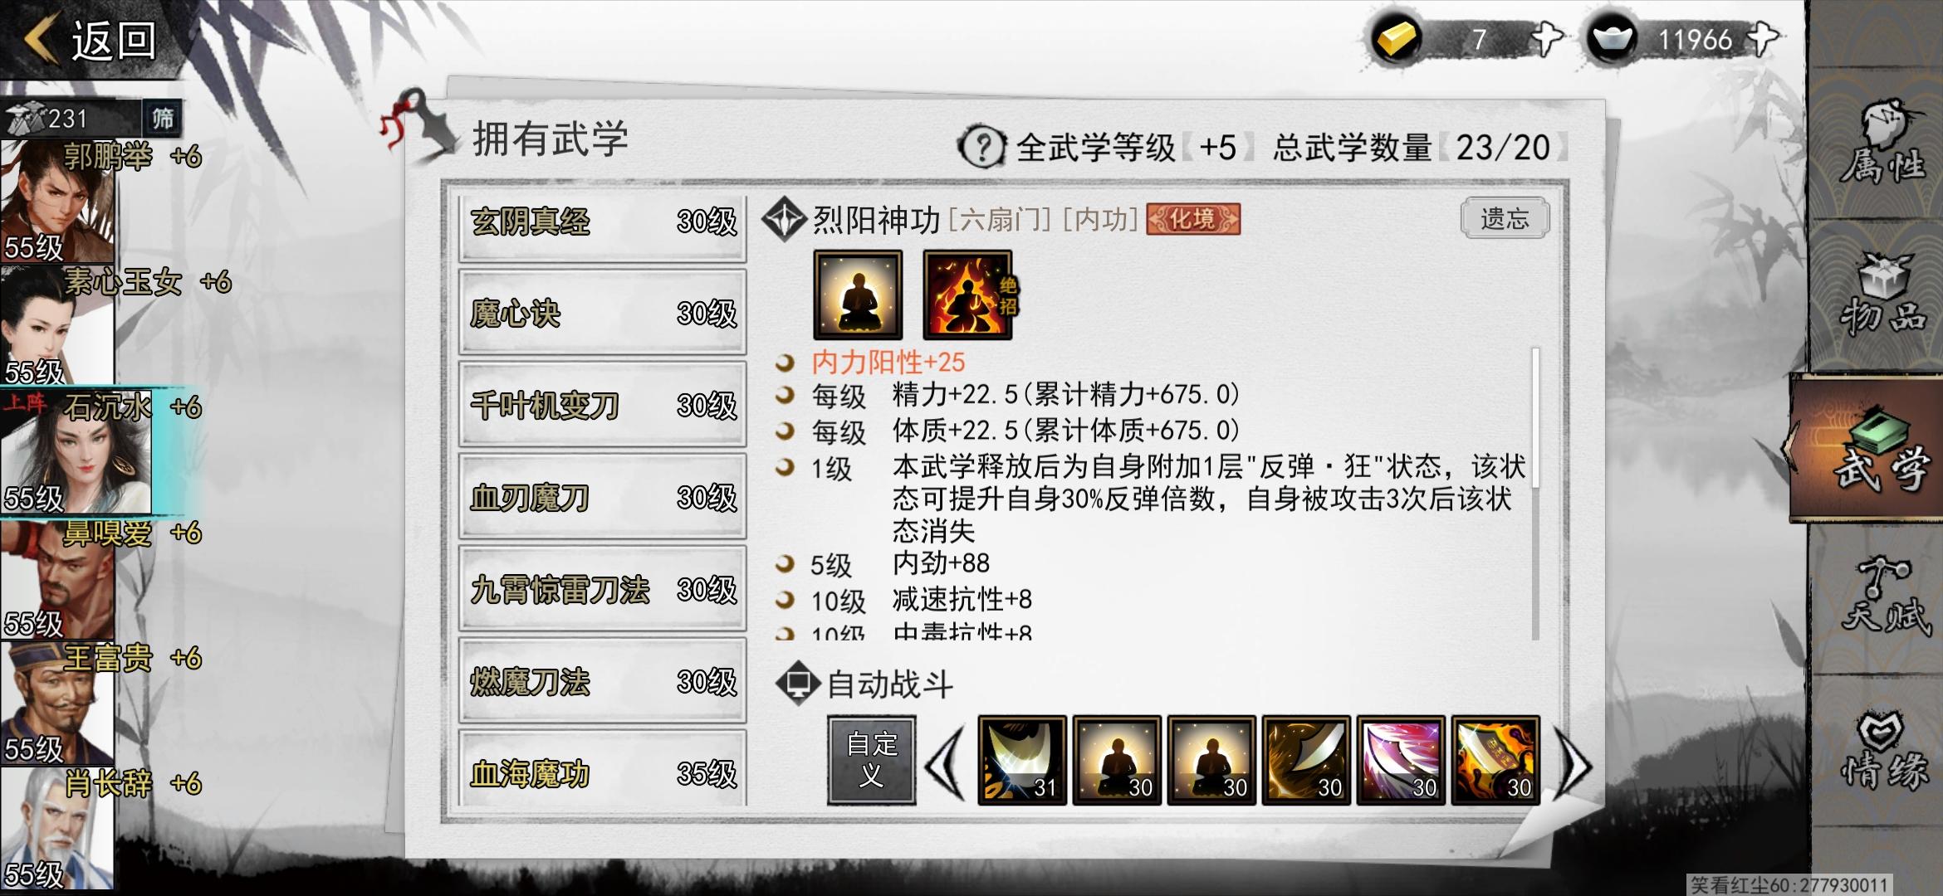This screenshot has height=896, width=1943.
Task: Add silver with the plus icon next to 11966
Action: click(x=1762, y=39)
